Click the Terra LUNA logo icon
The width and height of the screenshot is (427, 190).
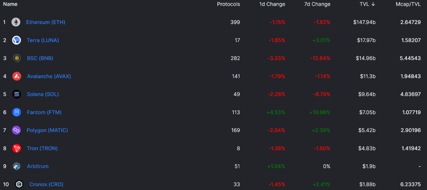click(x=16, y=40)
